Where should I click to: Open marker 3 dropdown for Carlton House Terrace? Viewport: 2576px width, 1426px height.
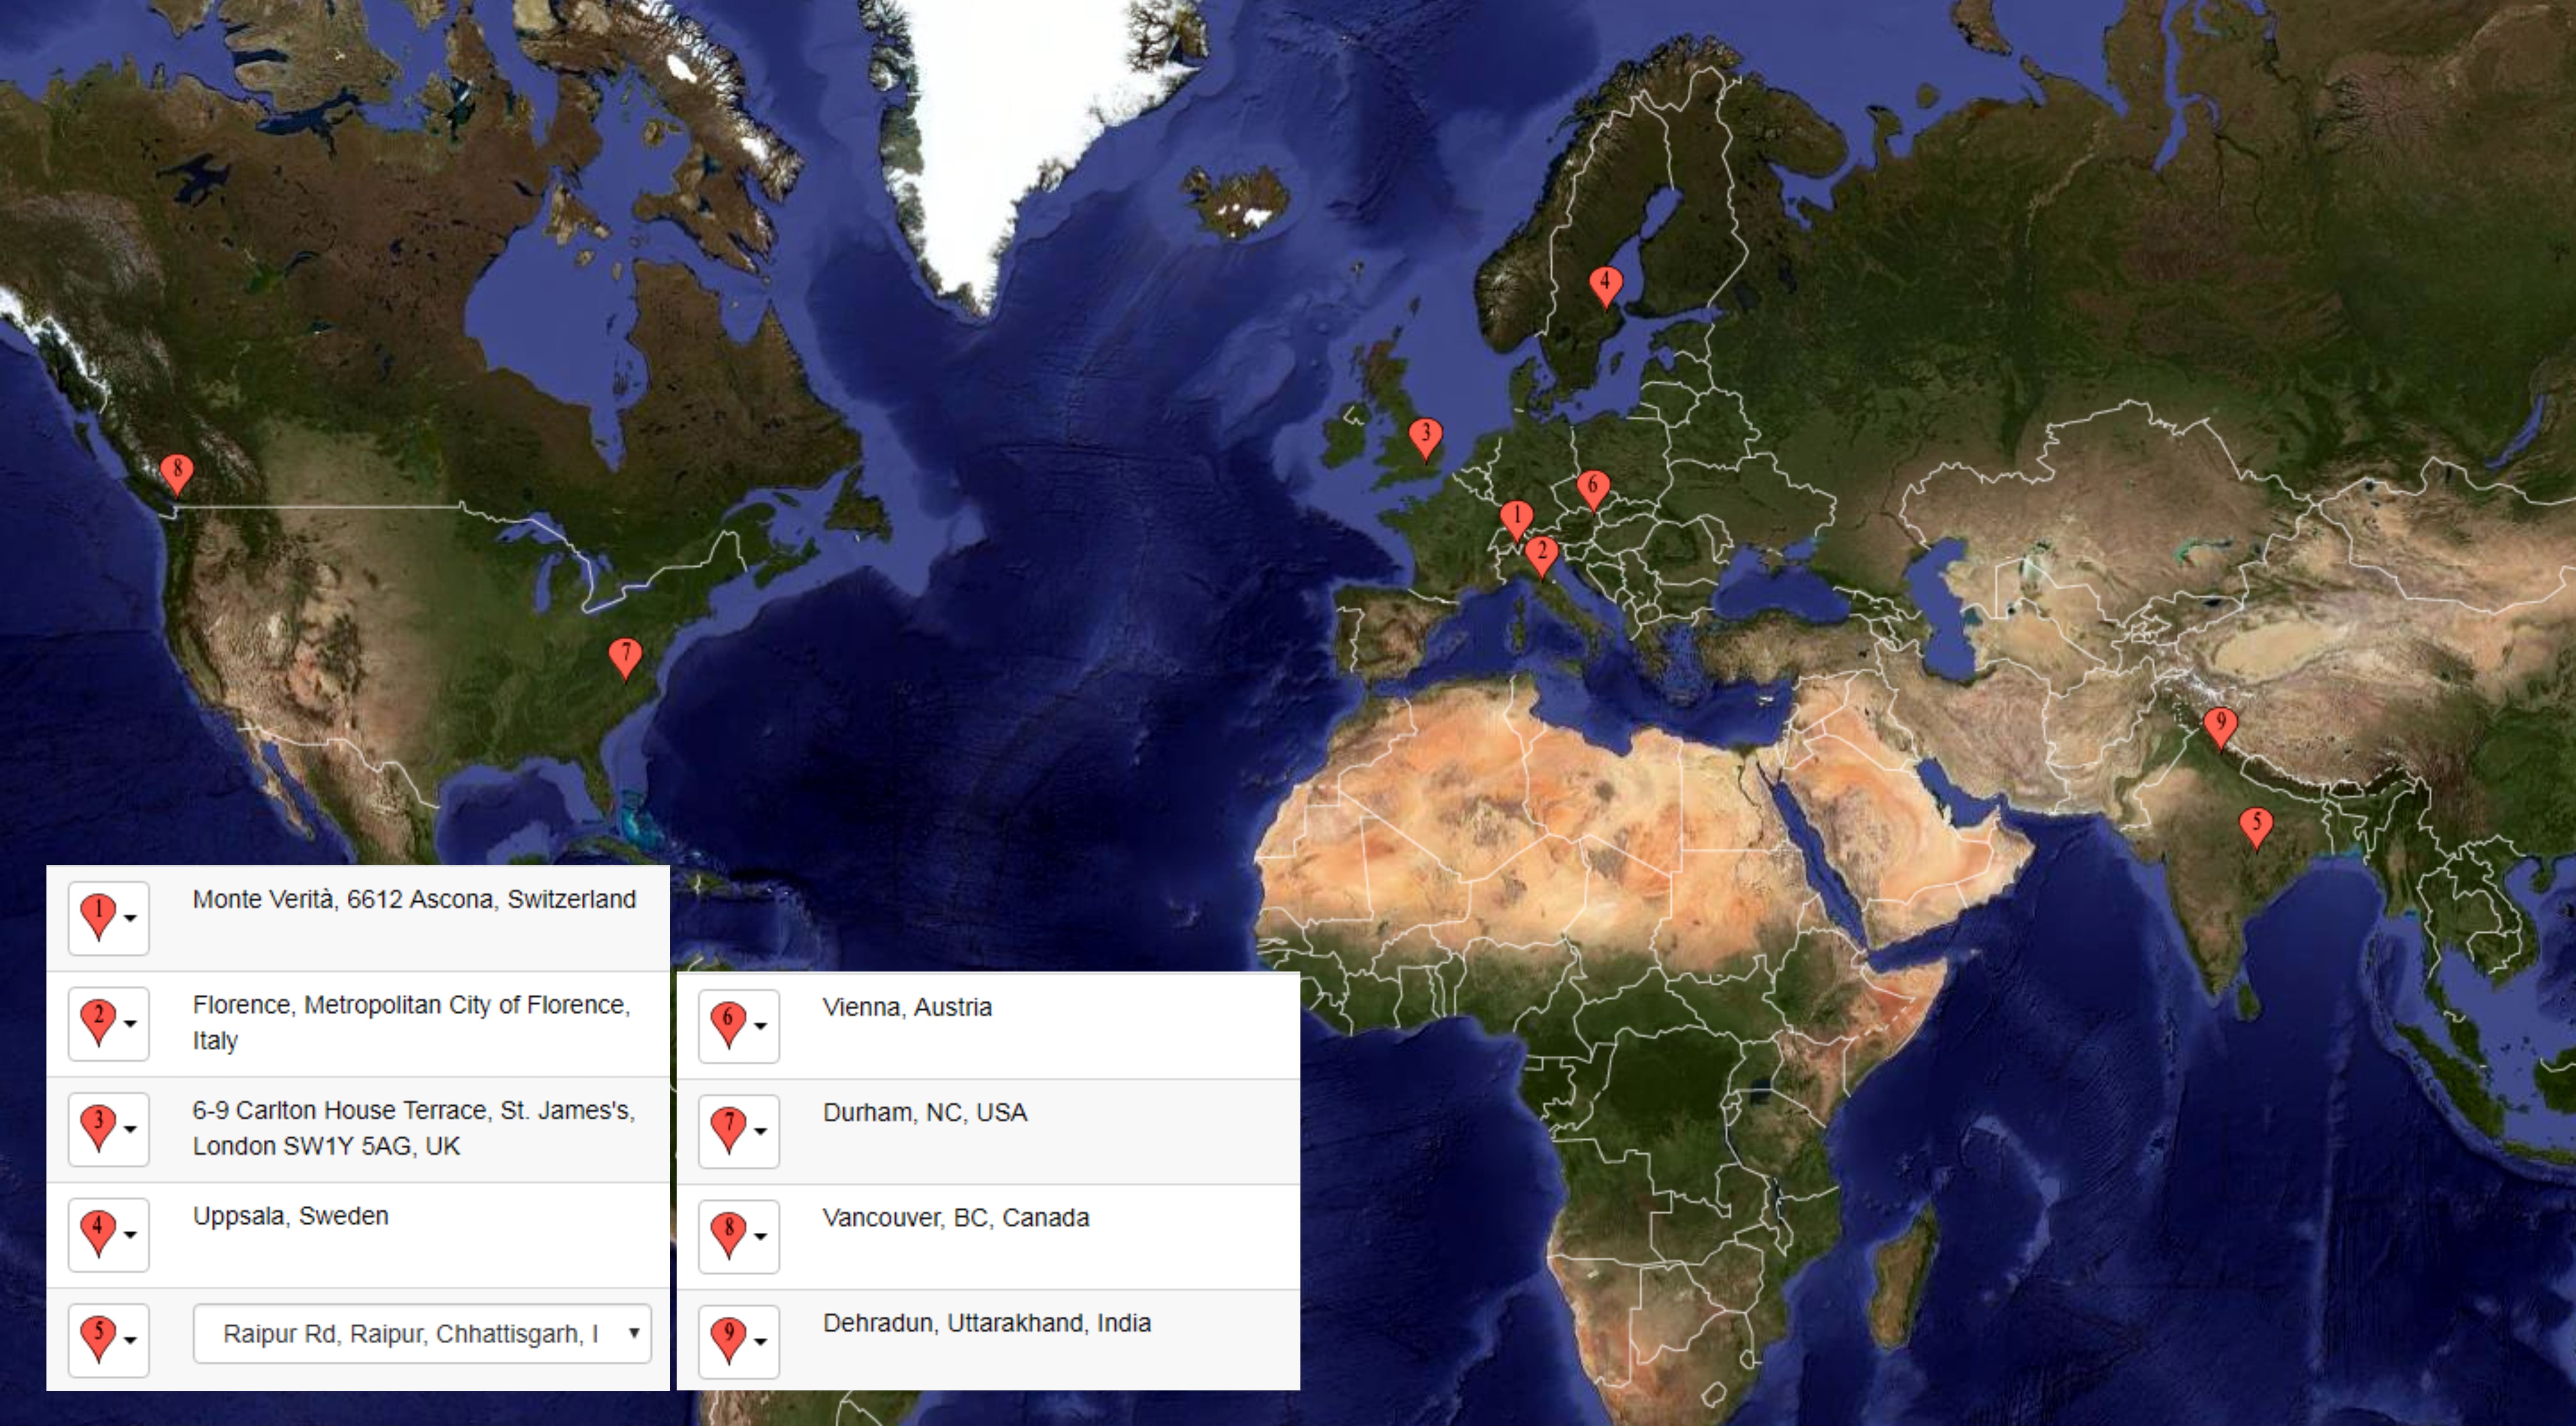pyautogui.click(x=109, y=1129)
